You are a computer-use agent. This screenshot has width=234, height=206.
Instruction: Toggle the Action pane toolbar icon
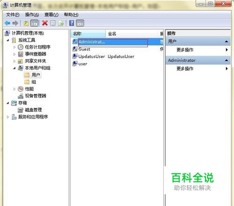[80, 23]
